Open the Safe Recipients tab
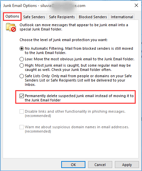142x171 pixels. click(x=62, y=17)
